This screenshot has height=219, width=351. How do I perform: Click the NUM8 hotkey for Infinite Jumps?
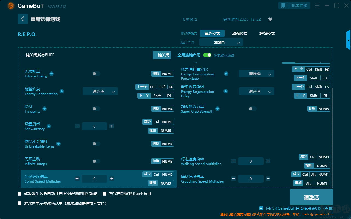click(163, 161)
